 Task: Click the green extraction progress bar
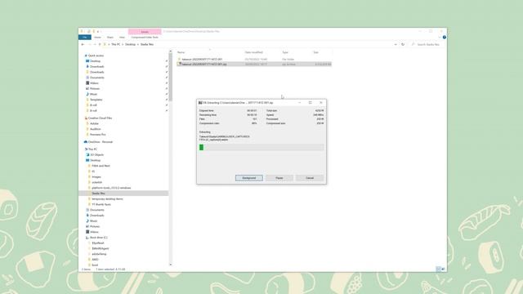(x=261, y=147)
